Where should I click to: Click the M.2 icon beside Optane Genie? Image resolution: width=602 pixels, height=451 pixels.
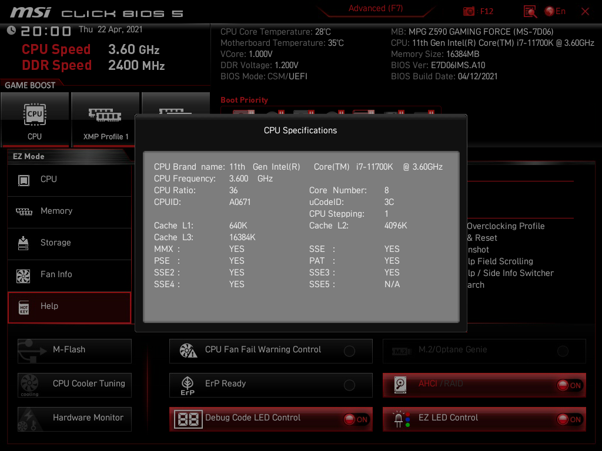point(401,351)
